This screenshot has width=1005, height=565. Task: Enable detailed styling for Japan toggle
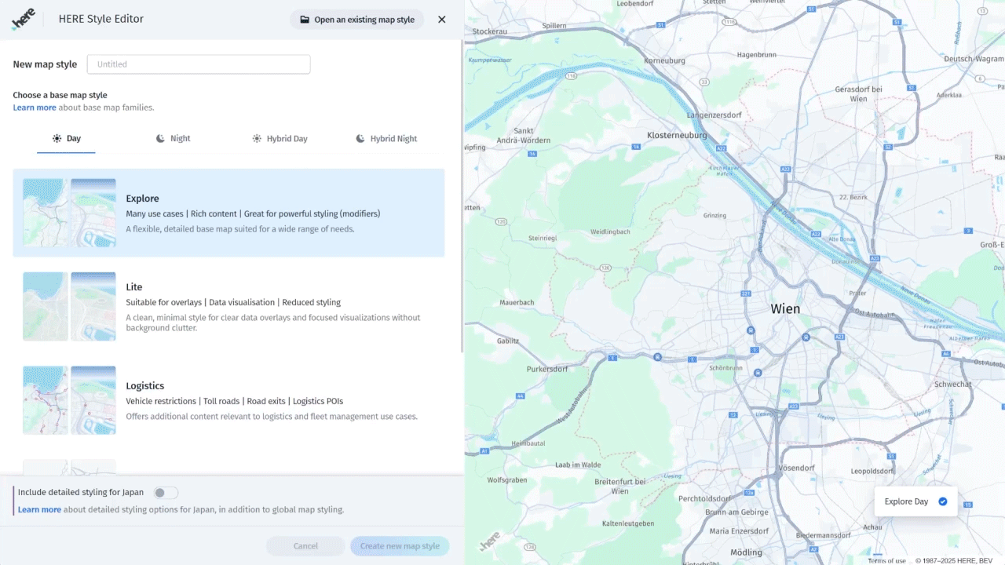166,493
